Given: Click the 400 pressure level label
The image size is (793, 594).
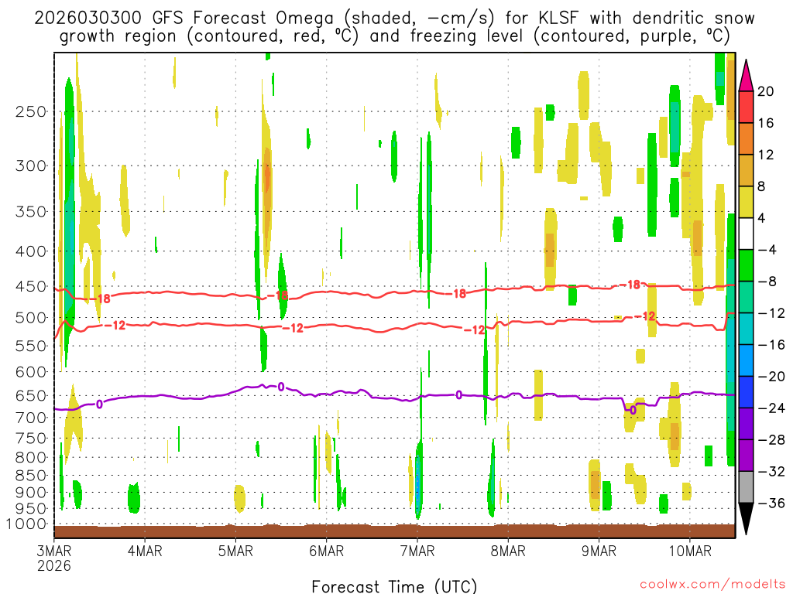Looking at the screenshot, I should tap(31, 251).
